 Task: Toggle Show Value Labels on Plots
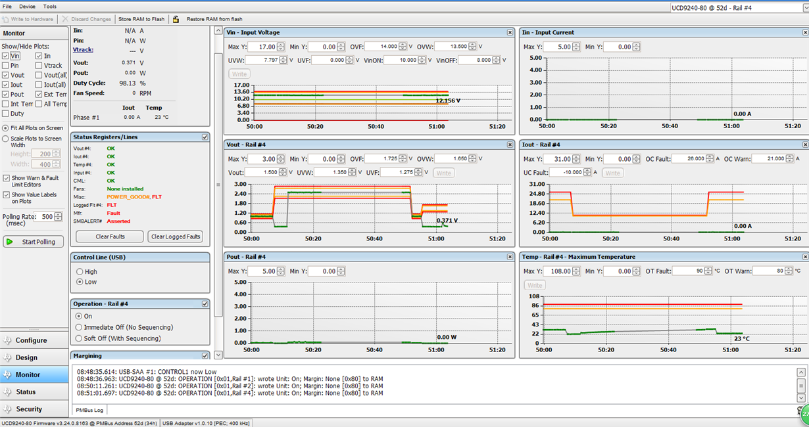point(6,195)
